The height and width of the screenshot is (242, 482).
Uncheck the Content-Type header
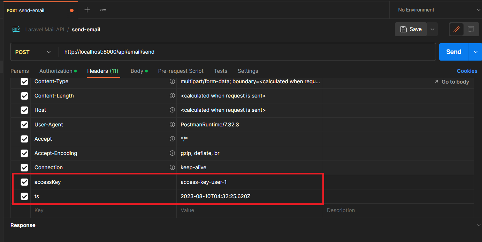(x=24, y=81)
